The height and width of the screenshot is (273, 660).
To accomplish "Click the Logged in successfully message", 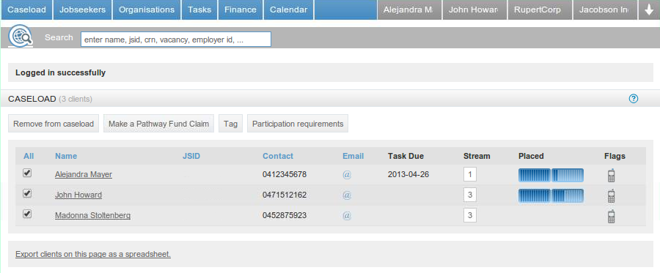I will [61, 72].
